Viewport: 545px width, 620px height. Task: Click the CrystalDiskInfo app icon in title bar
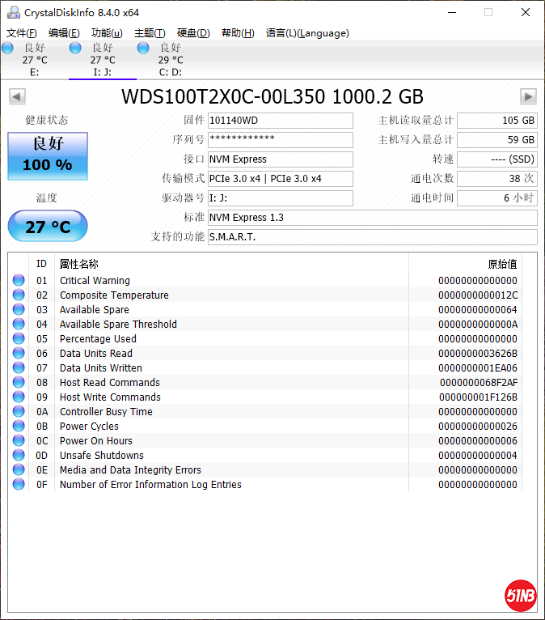coord(12,12)
